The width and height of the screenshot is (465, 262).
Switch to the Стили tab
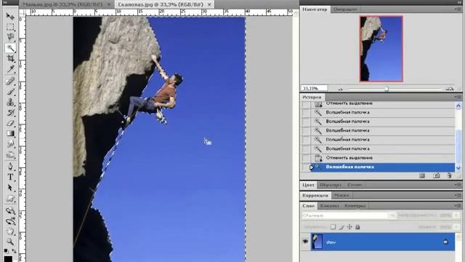click(x=355, y=185)
